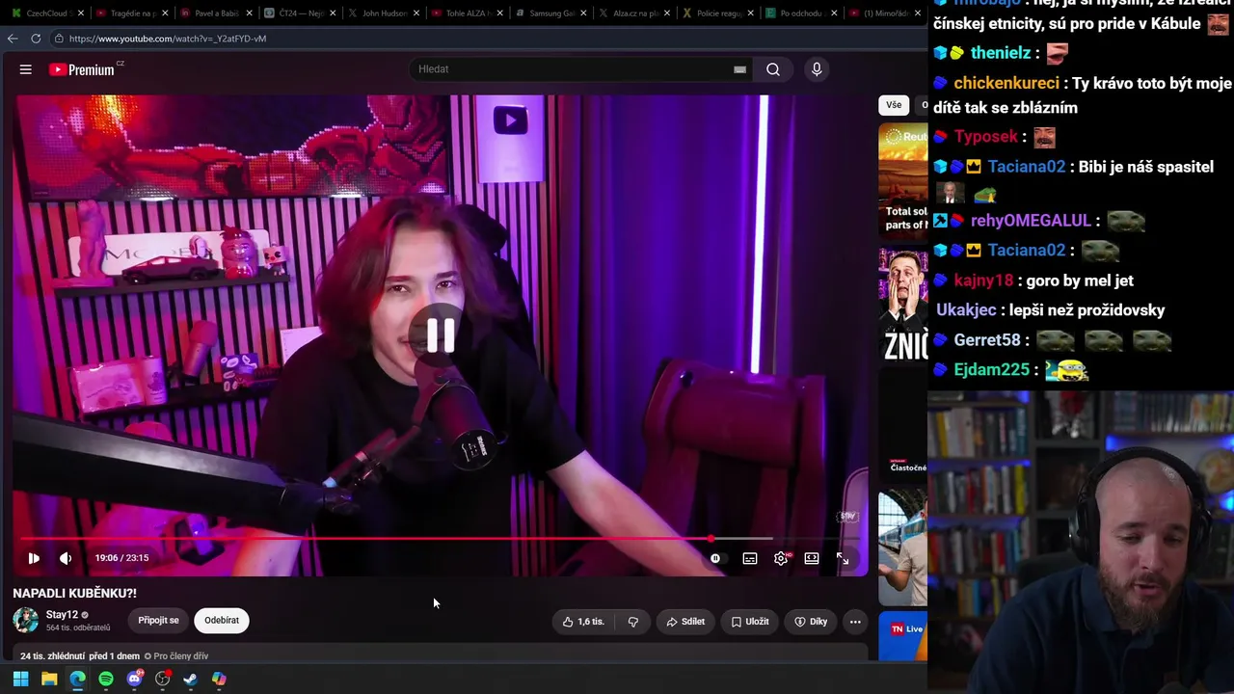1234x694 pixels.
Task: Open the TN Live recommended thumbnail
Action: tap(902, 636)
